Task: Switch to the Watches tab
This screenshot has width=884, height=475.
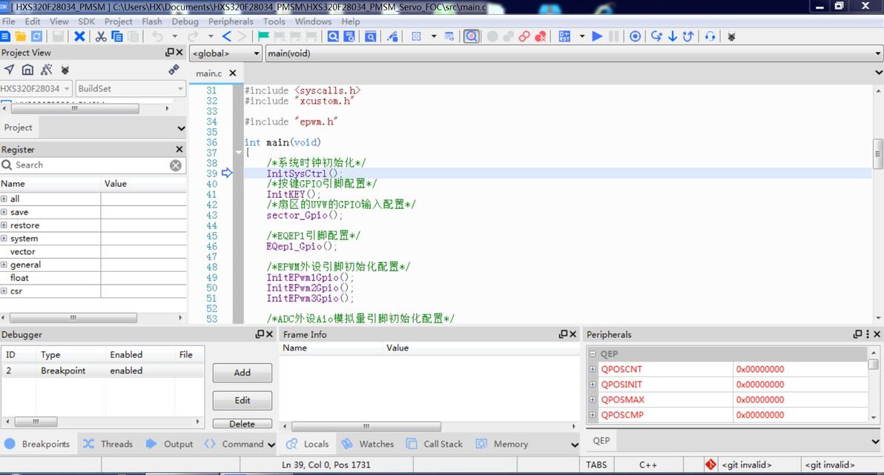Action: [x=368, y=444]
